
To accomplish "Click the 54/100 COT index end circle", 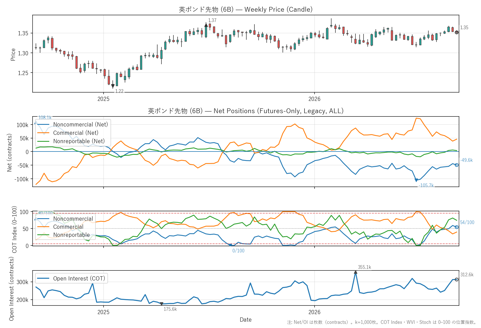I will pyautogui.click(x=457, y=227).
